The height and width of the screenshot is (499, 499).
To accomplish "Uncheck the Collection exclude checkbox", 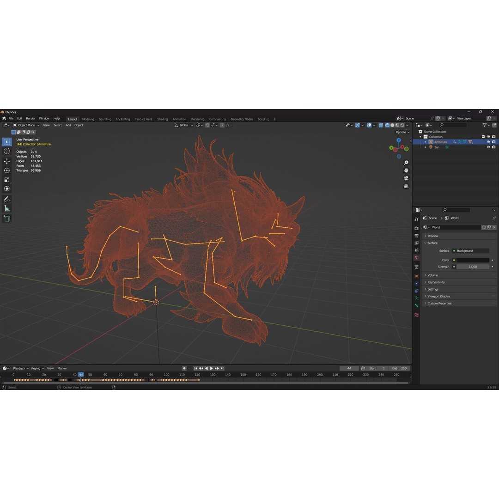I will [x=483, y=137].
